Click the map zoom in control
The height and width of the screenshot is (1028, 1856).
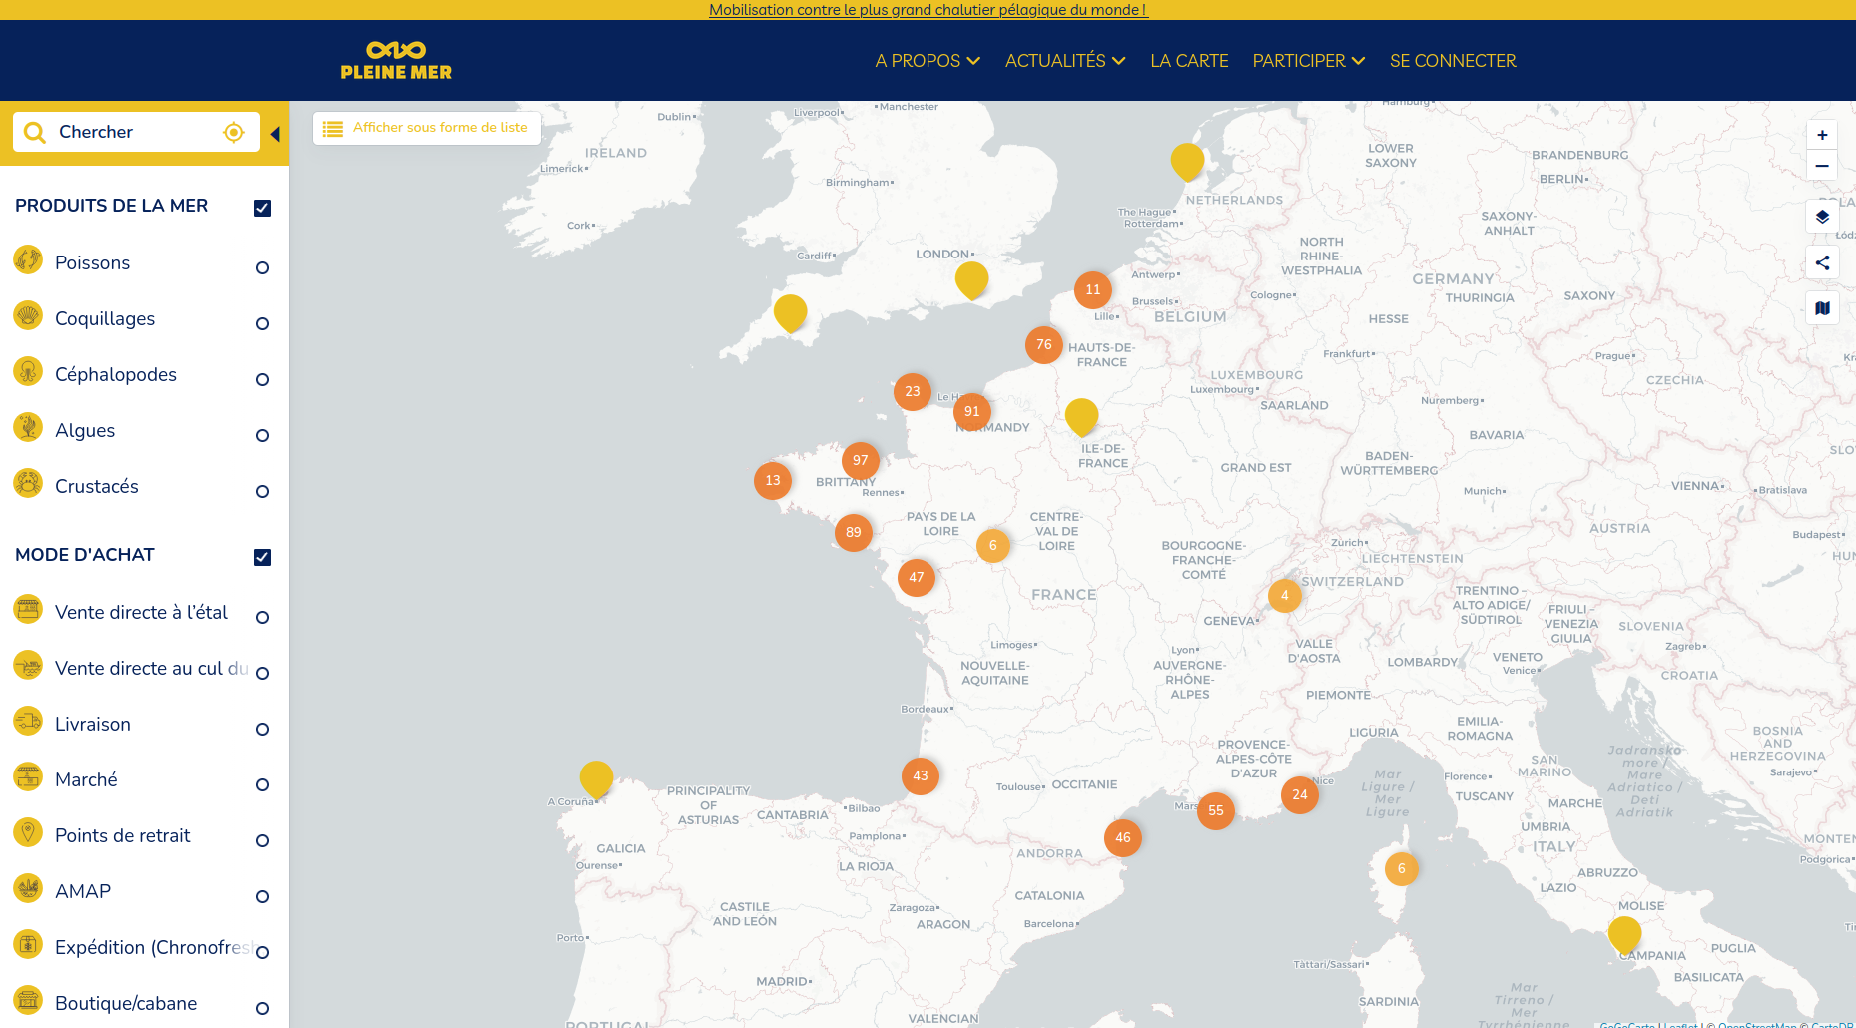click(x=1822, y=134)
